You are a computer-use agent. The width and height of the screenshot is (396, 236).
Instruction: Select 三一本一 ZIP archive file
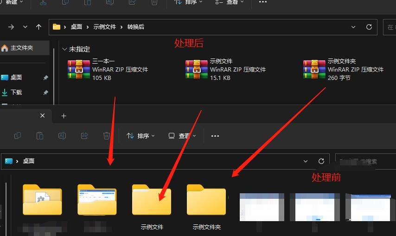click(108, 69)
